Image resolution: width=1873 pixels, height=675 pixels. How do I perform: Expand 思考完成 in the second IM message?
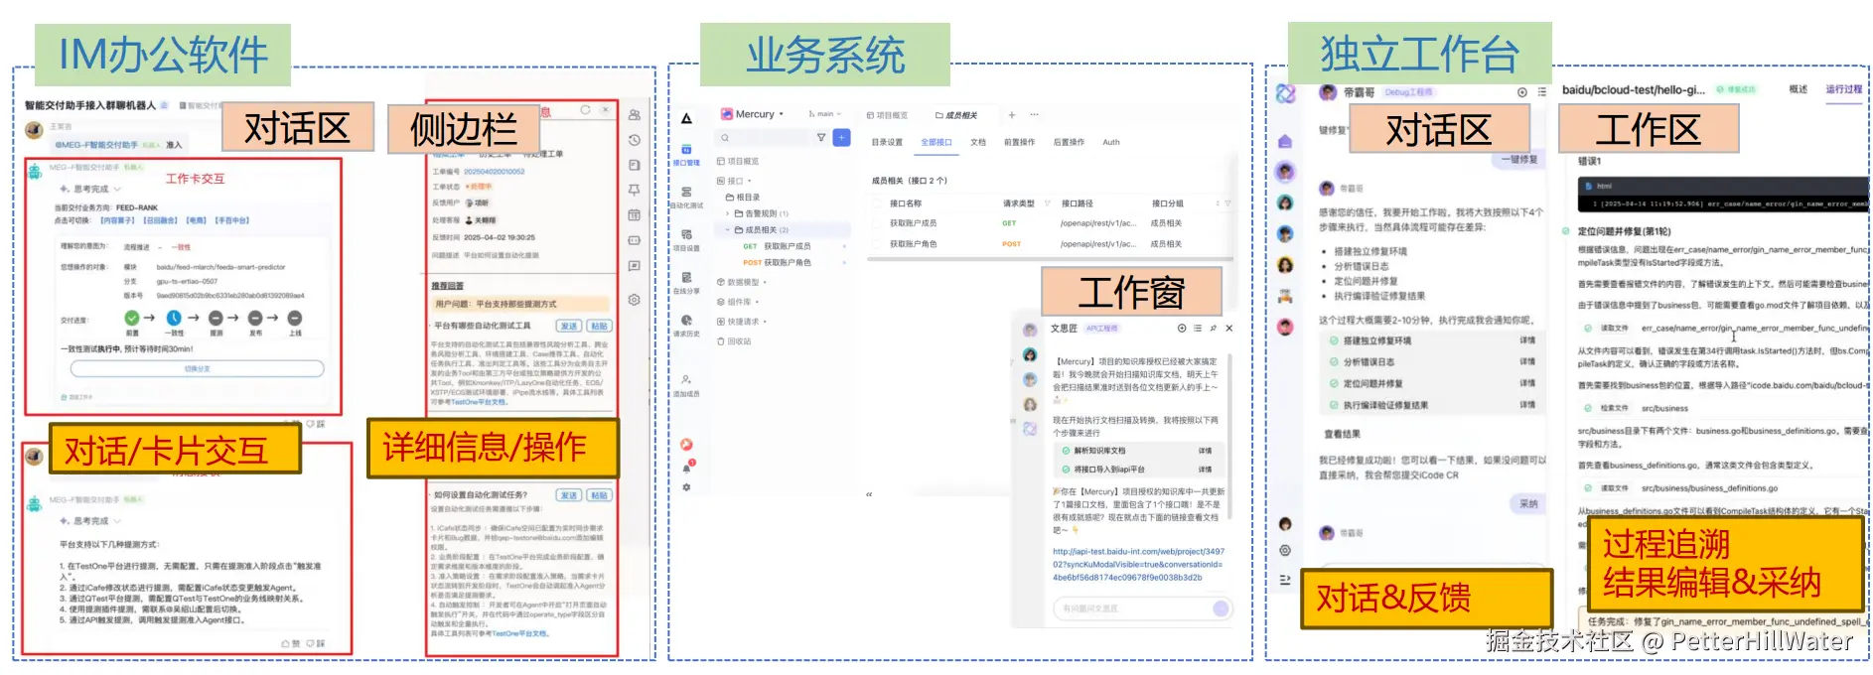tap(90, 521)
